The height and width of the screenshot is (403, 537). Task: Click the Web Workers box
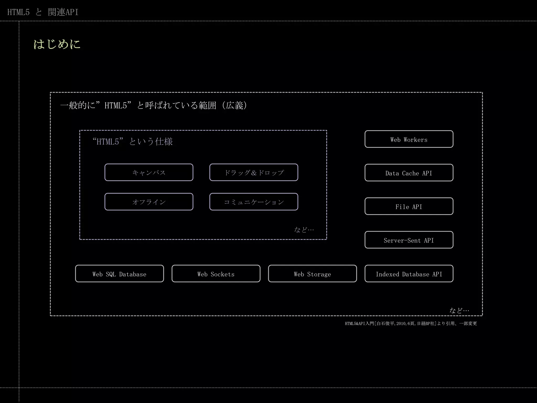pyautogui.click(x=409, y=139)
